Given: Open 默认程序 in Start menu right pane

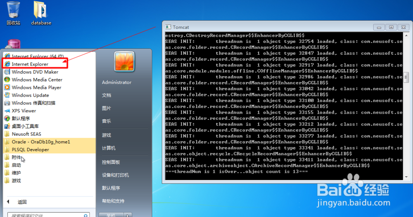Looking at the screenshot, I should [x=111, y=188].
